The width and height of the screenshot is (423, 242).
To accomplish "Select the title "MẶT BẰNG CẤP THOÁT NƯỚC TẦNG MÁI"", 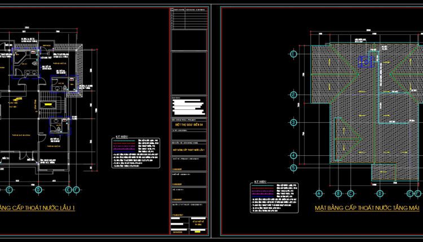I will tap(367, 208).
